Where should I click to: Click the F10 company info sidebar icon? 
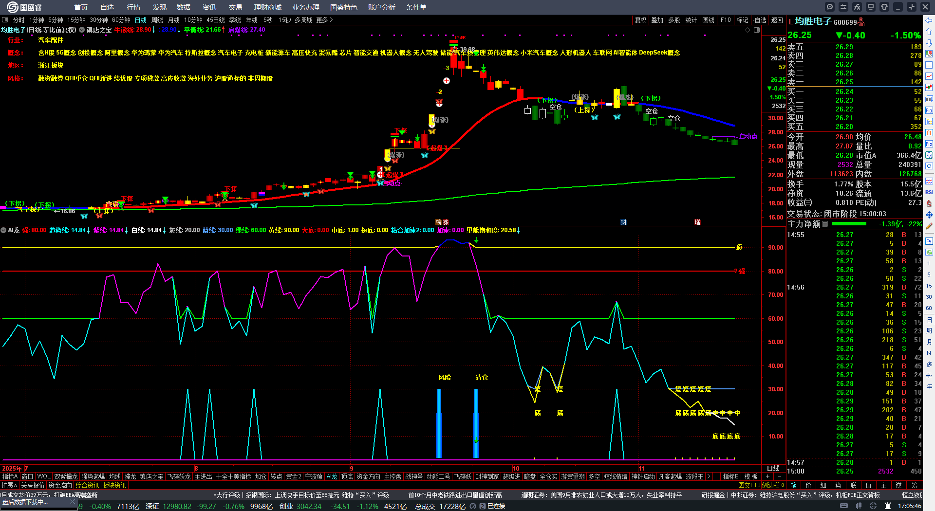[929, 110]
